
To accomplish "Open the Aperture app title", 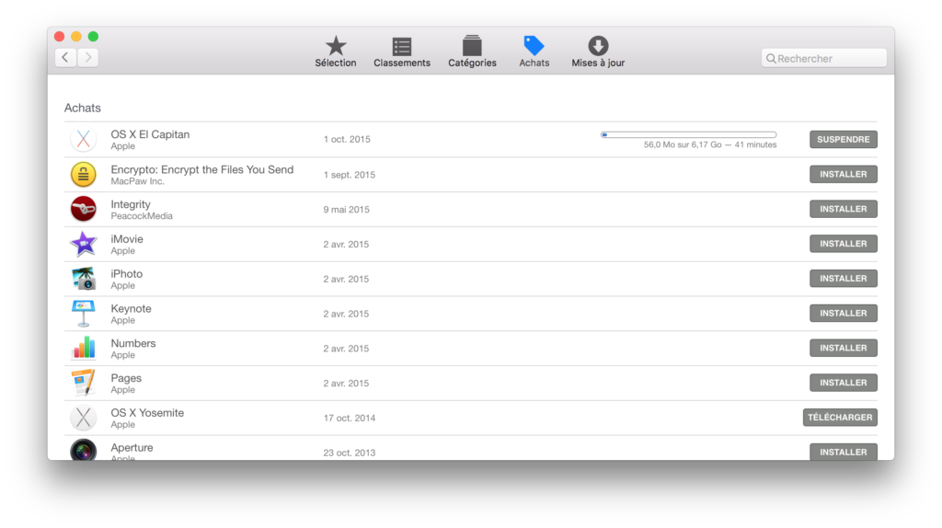I will point(132,448).
